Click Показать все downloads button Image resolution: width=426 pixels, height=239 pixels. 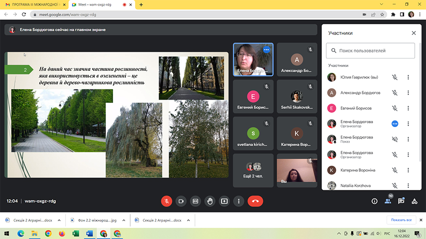coord(401,220)
